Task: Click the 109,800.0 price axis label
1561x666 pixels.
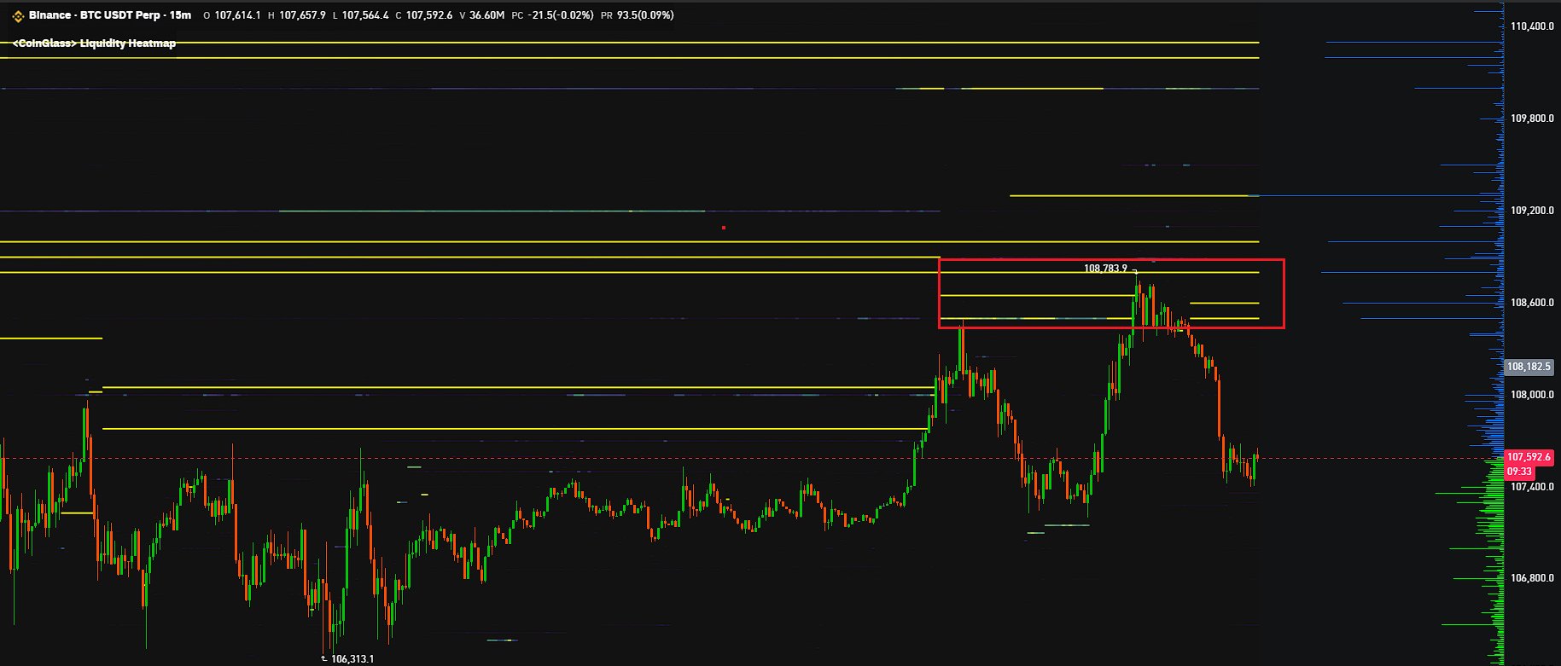Action: [x=1532, y=119]
